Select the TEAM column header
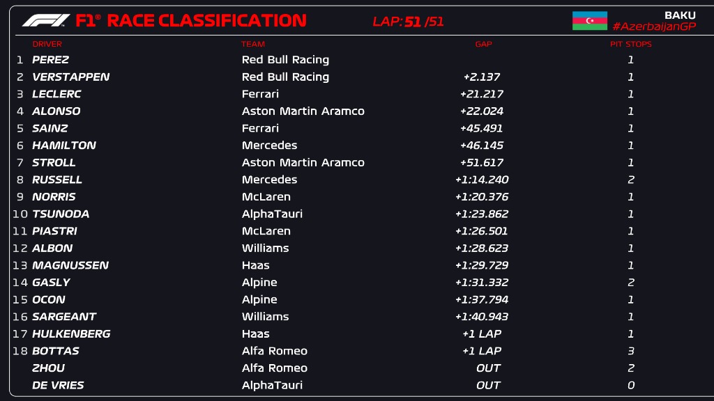 coord(253,44)
